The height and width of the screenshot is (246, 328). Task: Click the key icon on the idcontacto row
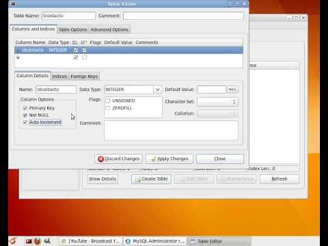[18, 51]
